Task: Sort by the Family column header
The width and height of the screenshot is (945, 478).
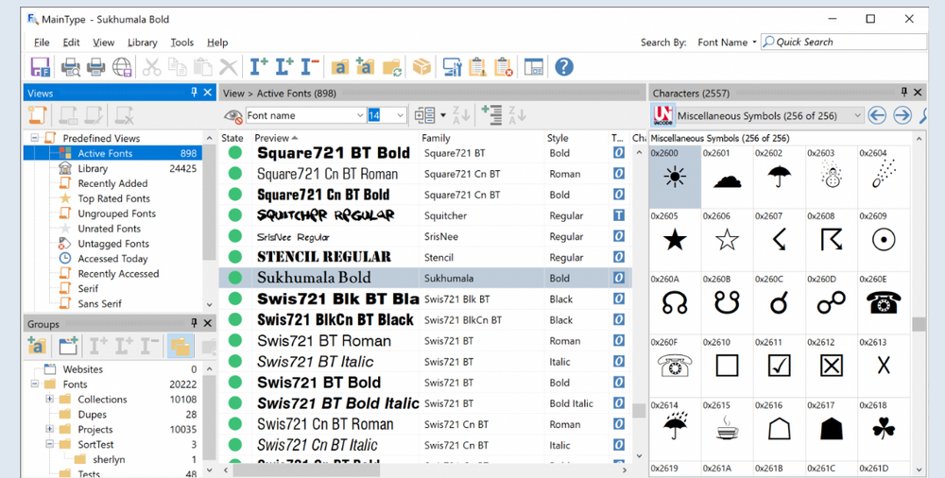Action: (x=482, y=138)
